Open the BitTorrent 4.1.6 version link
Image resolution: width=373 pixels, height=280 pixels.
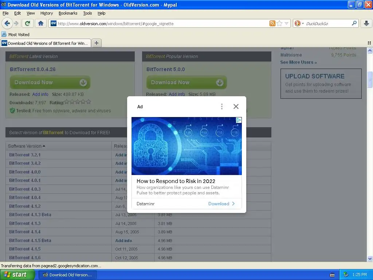pos(25,258)
